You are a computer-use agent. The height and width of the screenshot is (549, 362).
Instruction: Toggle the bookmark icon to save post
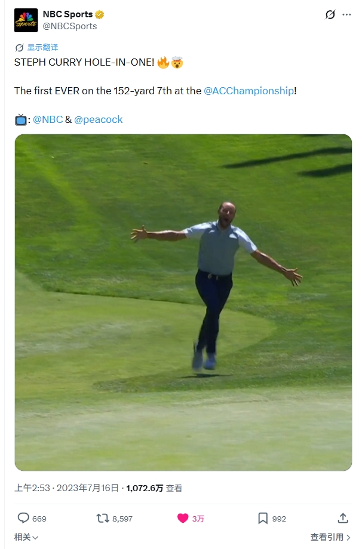(263, 518)
